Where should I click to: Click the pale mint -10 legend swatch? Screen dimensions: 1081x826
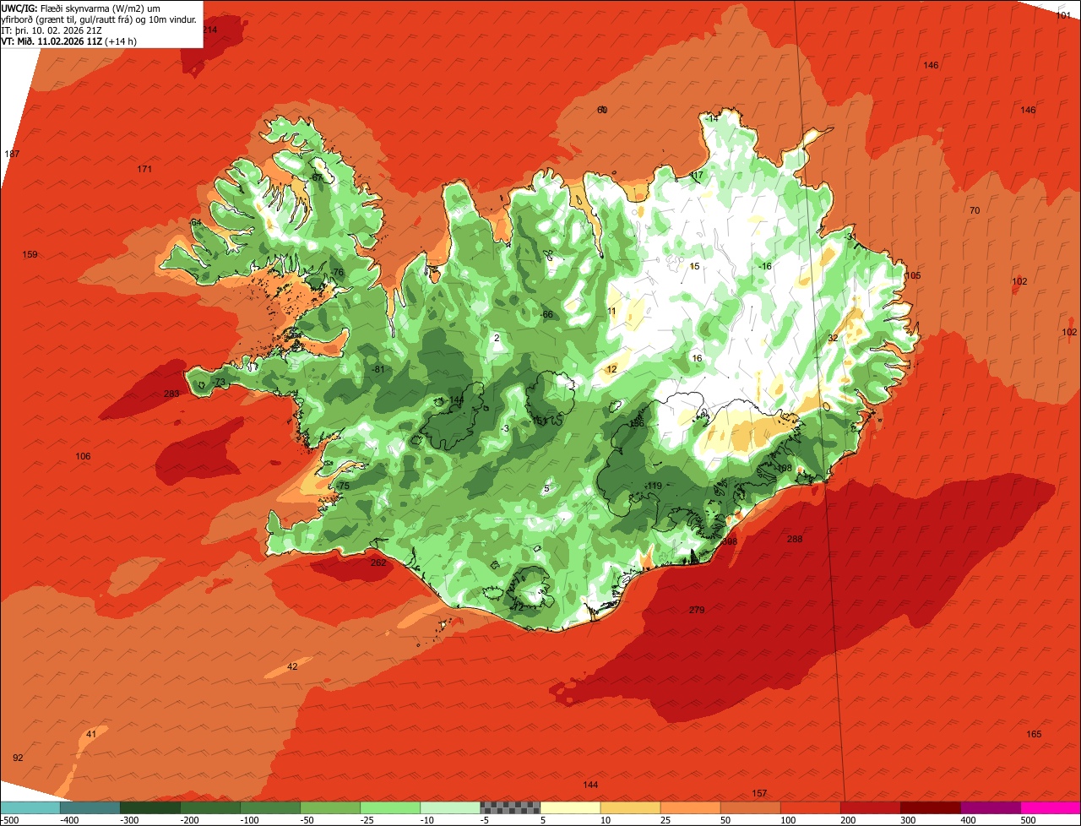(x=450, y=807)
